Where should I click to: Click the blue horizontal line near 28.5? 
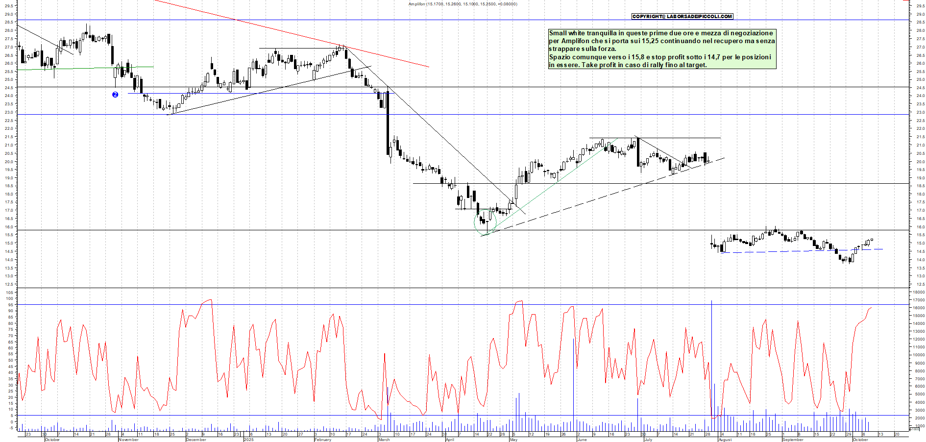click(x=490, y=20)
